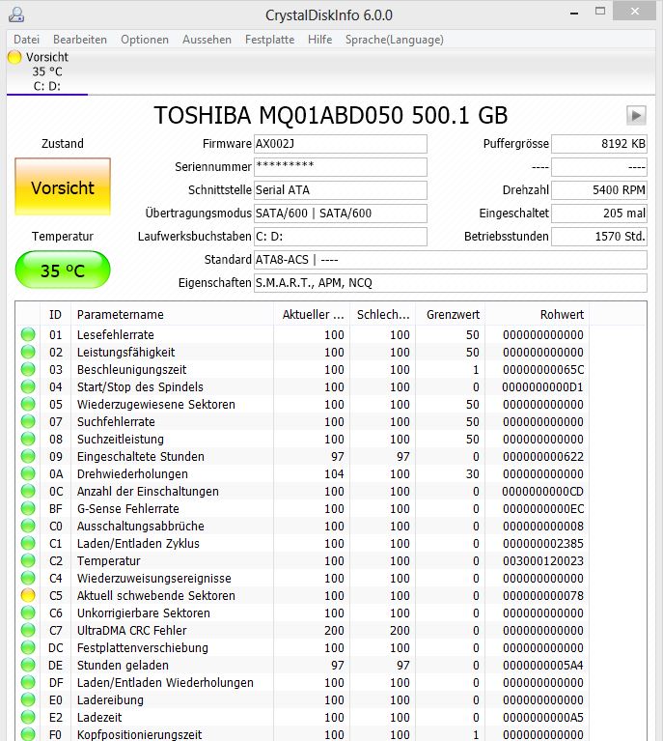663x741 pixels.
Task: Click the green status icon for Wiederzuweisungsereignisse
Action: 28,578
